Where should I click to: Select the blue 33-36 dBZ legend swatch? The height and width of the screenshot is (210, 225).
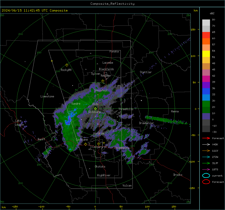pos(206,91)
